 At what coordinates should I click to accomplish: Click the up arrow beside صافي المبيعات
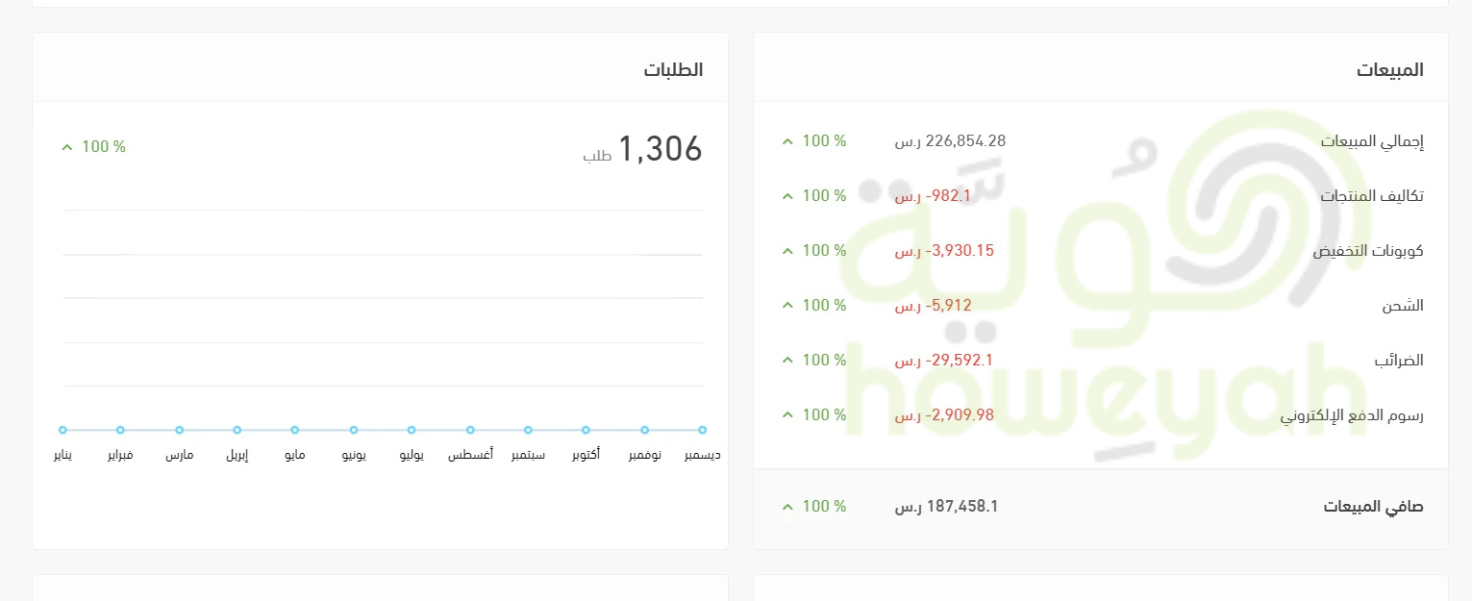tap(787, 507)
